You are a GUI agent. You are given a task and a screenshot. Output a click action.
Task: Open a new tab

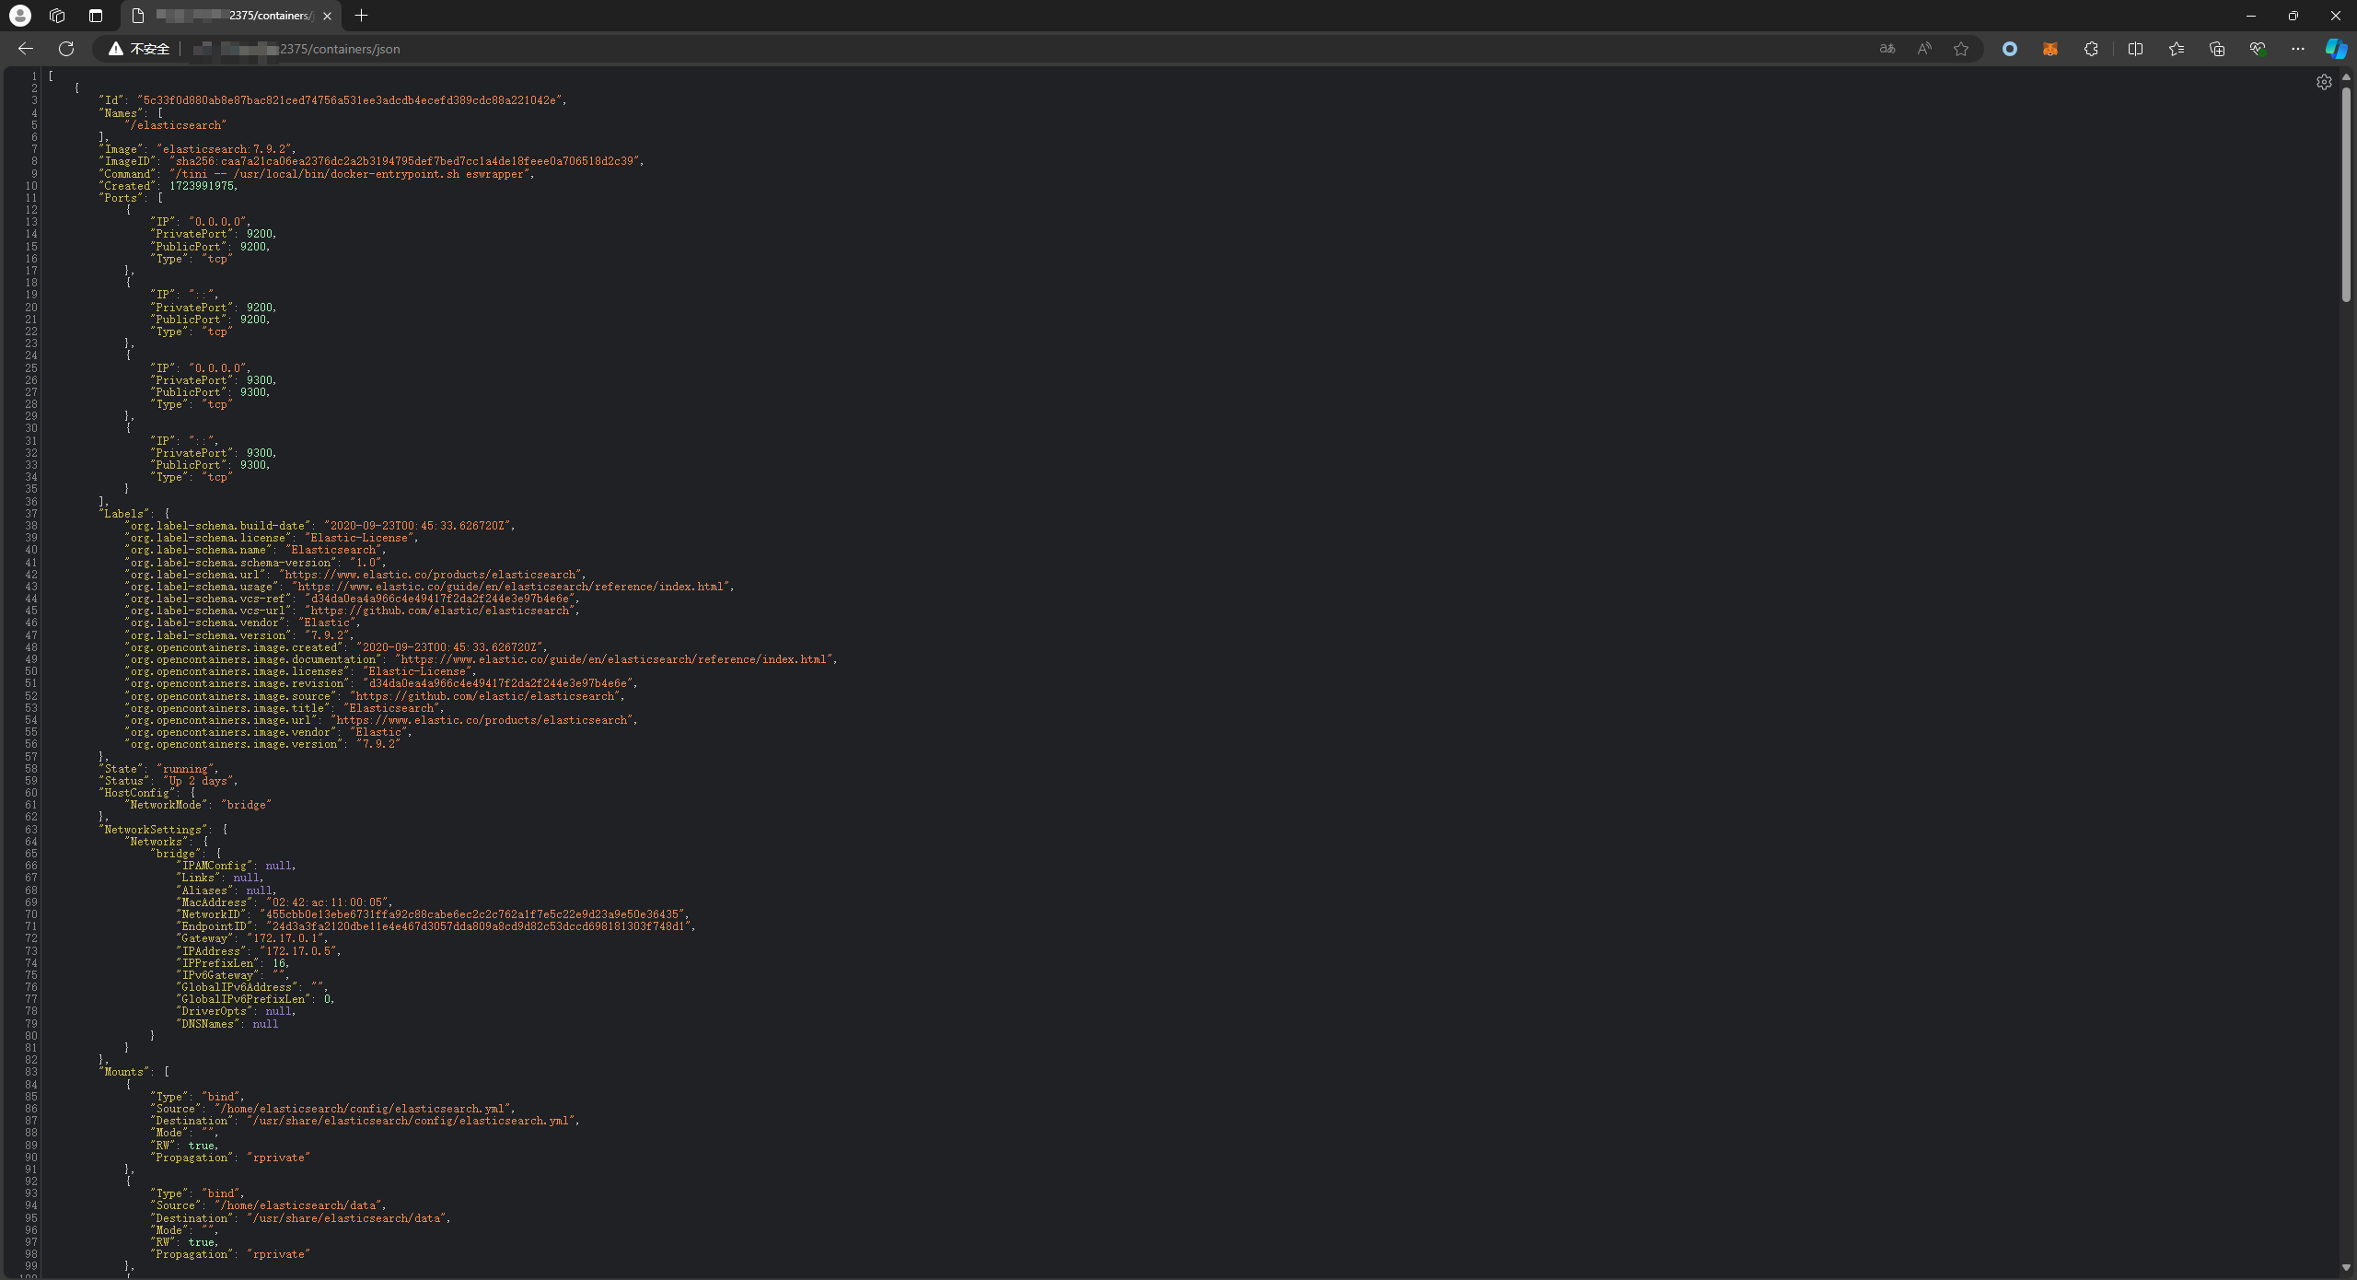coord(361,16)
